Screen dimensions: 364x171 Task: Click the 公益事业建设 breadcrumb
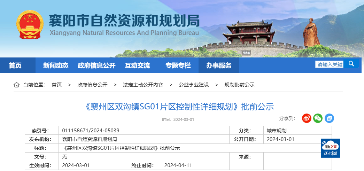[x=194, y=85]
